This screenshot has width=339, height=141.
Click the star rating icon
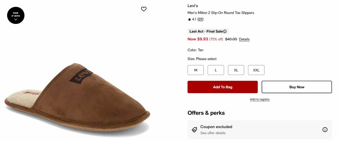pyautogui.click(x=189, y=19)
